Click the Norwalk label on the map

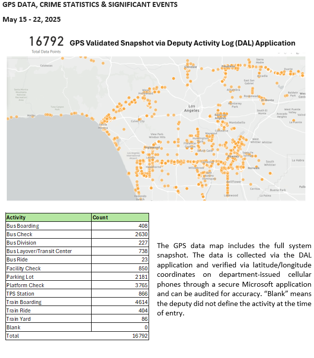pos(254,168)
